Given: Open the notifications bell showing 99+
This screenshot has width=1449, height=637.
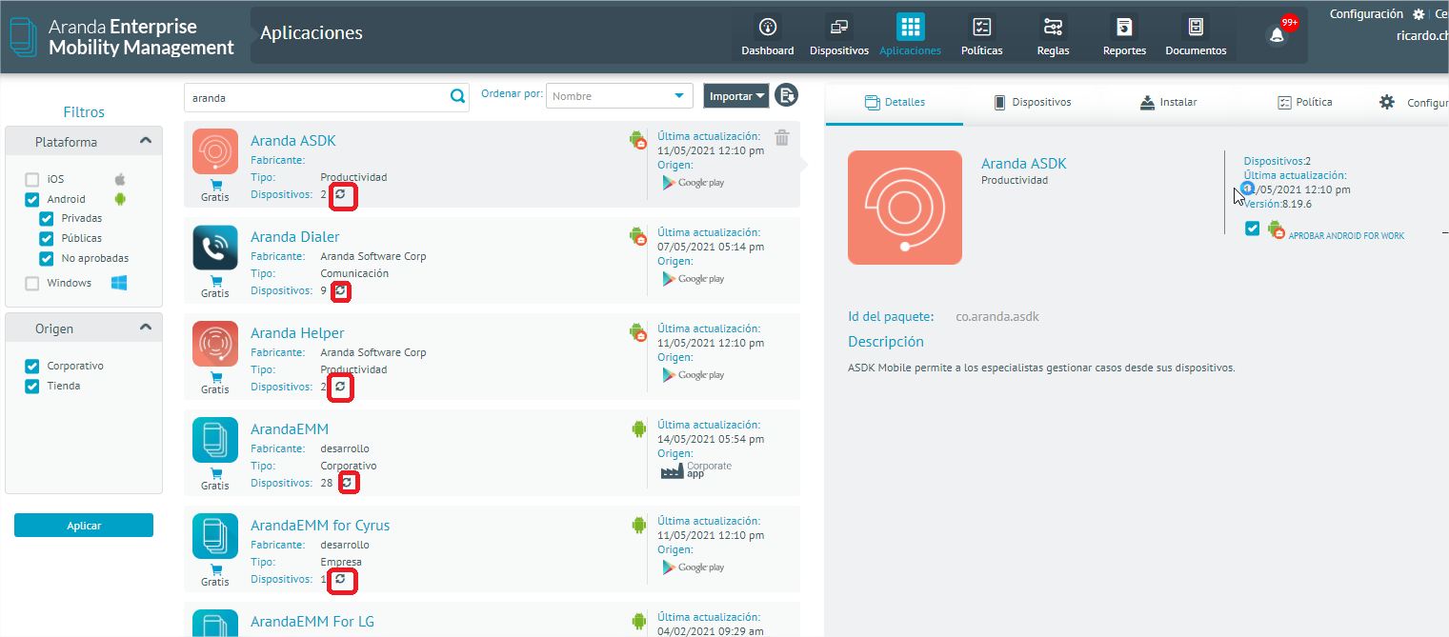Looking at the screenshot, I should click(1277, 35).
